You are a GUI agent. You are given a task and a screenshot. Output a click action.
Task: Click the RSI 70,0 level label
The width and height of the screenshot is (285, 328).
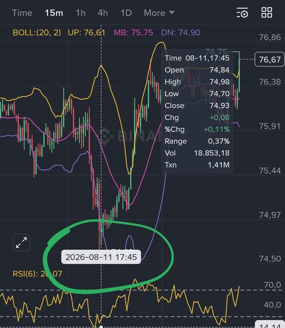[x=272, y=285]
